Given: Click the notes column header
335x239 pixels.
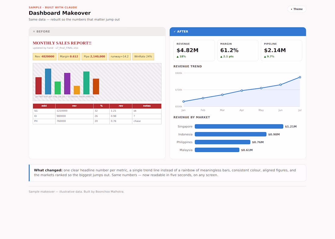Looking at the screenshot, I should click(x=147, y=106).
